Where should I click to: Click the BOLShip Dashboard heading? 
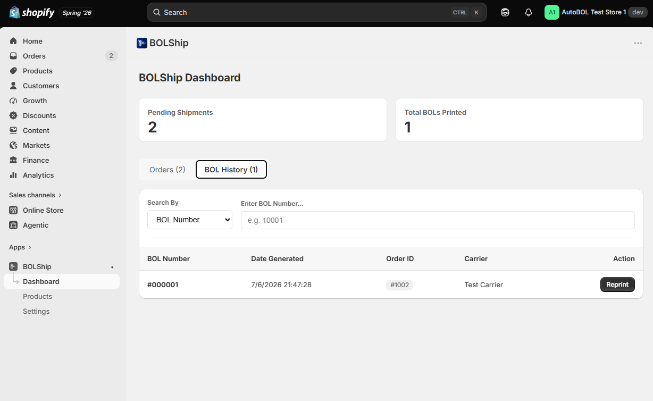(189, 78)
